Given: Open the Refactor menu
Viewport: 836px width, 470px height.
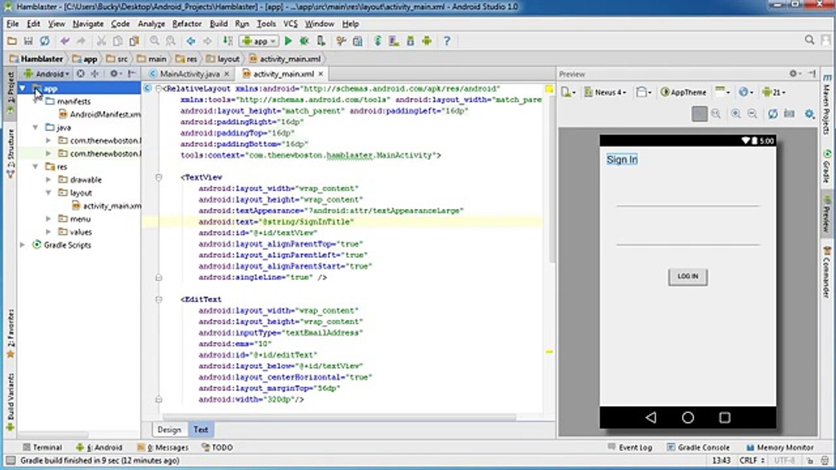Looking at the screenshot, I should click(x=187, y=23).
